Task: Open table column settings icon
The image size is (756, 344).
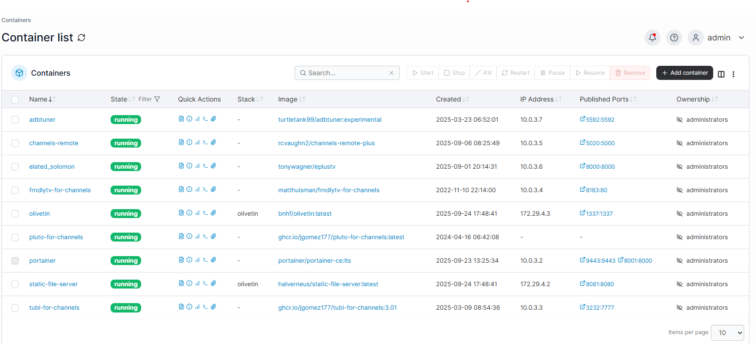Action: tap(721, 74)
